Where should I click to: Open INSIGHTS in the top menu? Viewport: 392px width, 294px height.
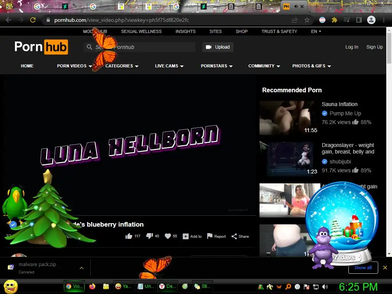coord(186,31)
